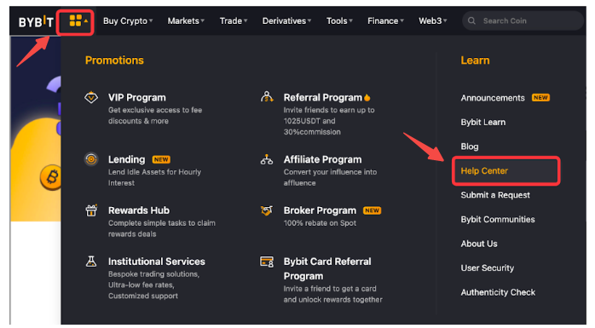Viewport: 595px width, 328px height.
Task: Click the Lending coin icon
Action: (91, 159)
